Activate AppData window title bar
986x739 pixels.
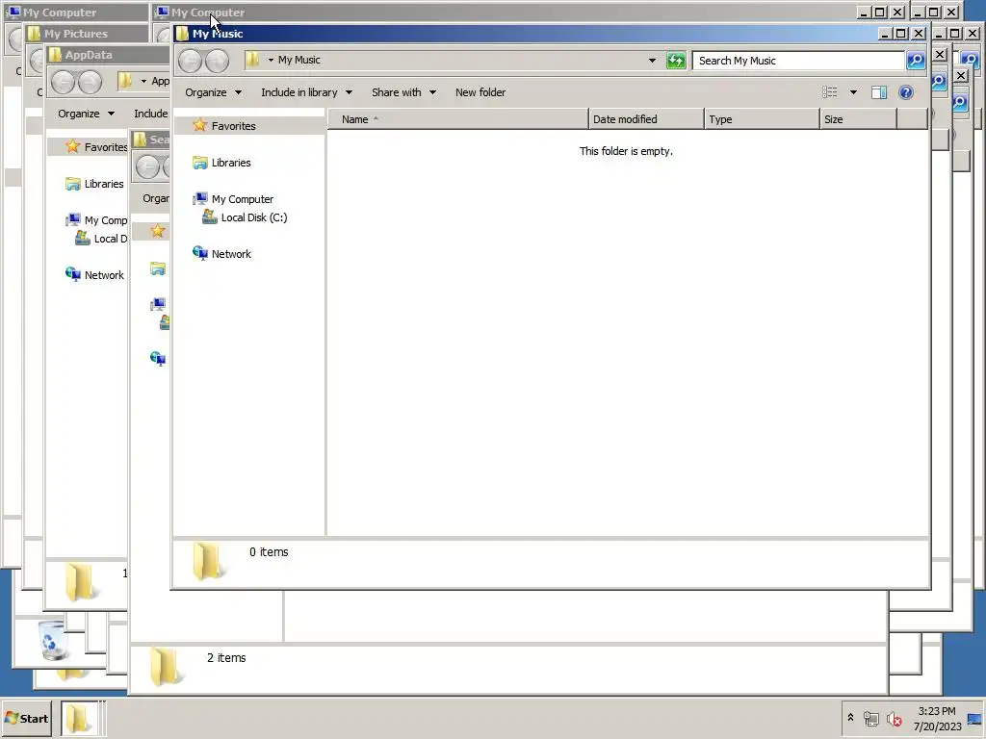pos(107,55)
